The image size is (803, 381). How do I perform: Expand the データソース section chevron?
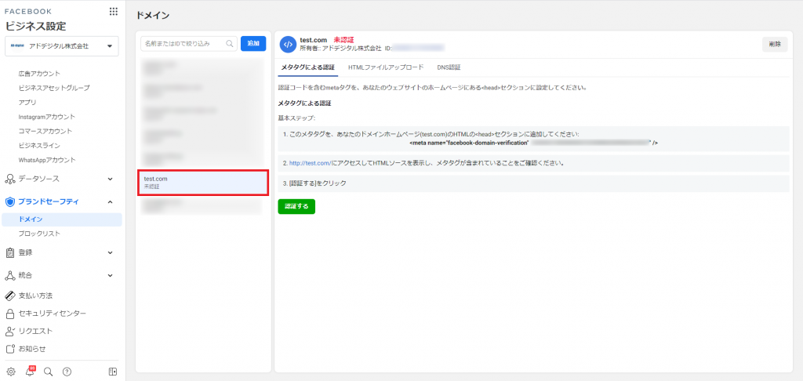tap(110, 179)
